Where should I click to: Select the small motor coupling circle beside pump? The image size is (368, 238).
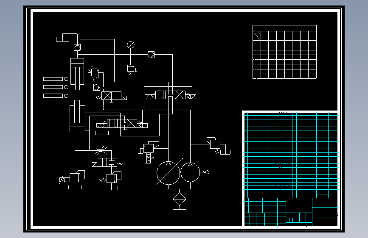coord(207,172)
